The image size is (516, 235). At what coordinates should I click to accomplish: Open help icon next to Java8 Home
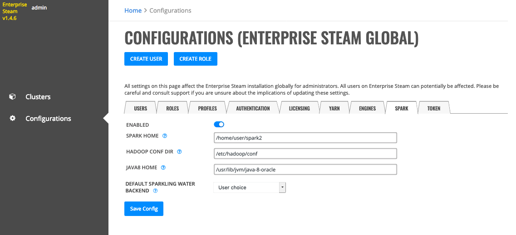point(163,168)
